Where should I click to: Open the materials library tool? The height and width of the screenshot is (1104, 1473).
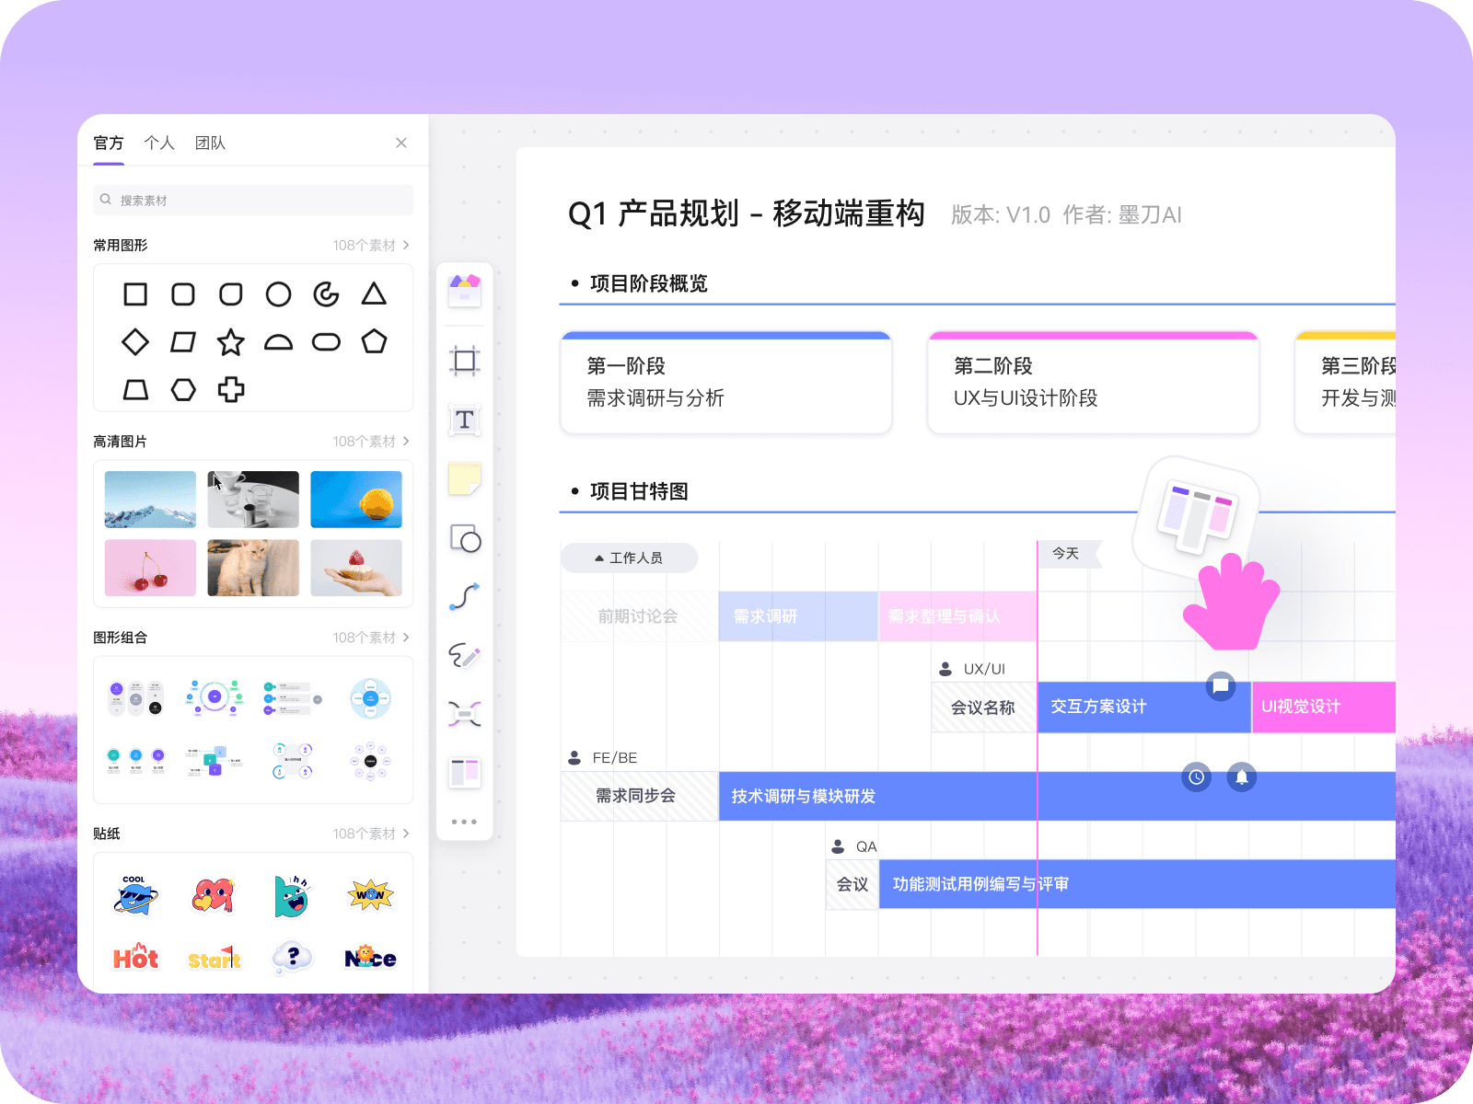point(465,292)
